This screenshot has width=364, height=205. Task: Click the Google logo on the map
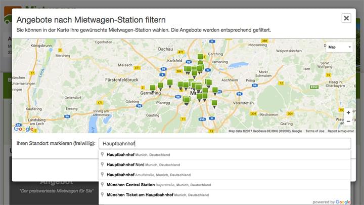pos(24,129)
